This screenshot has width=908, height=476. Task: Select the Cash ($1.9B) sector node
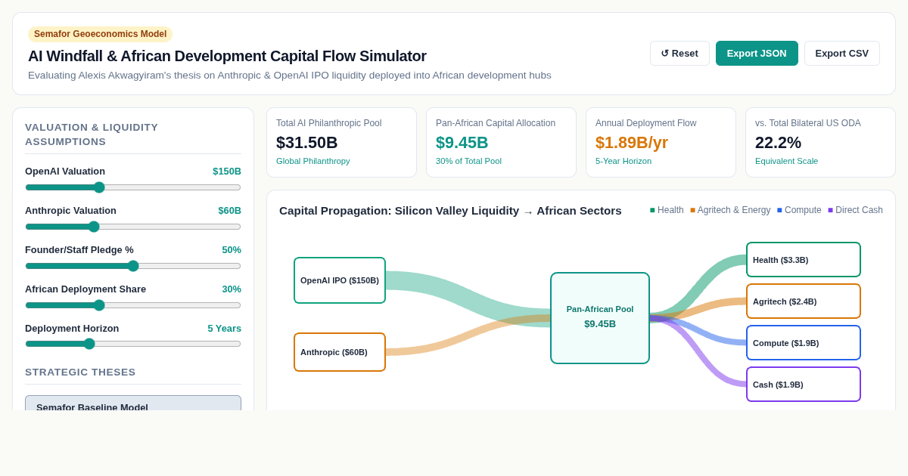point(804,385)
